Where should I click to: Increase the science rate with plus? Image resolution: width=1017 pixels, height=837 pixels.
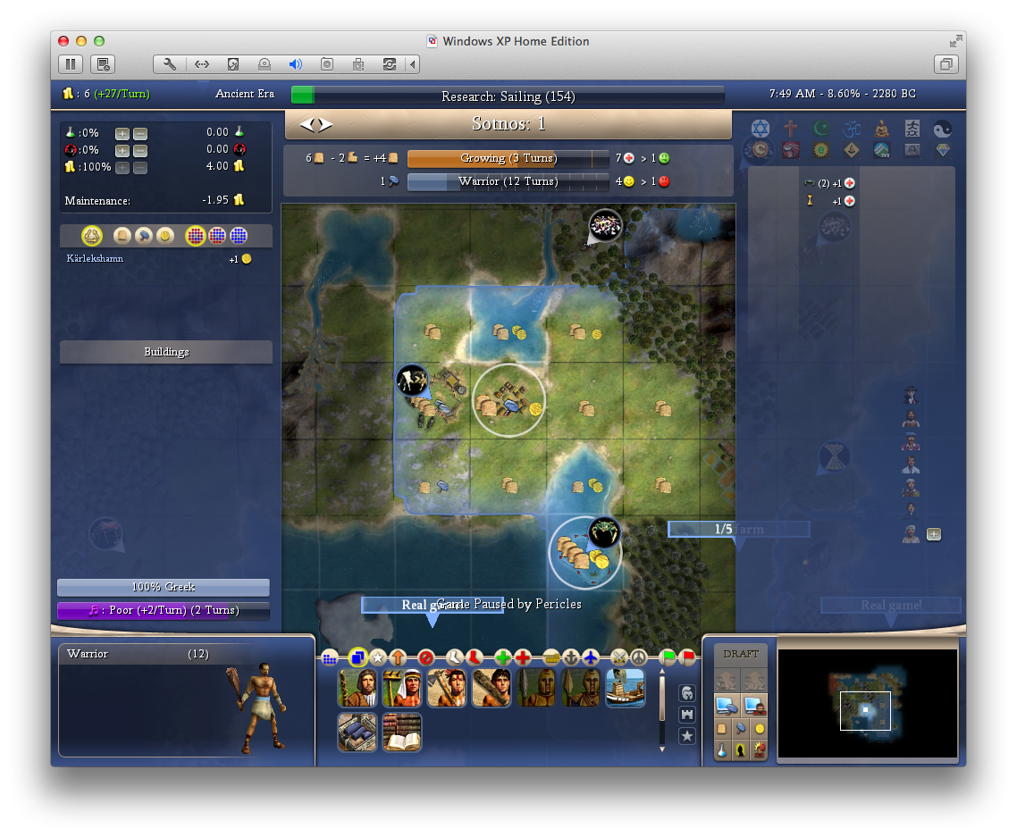click(x=122, y=134)
